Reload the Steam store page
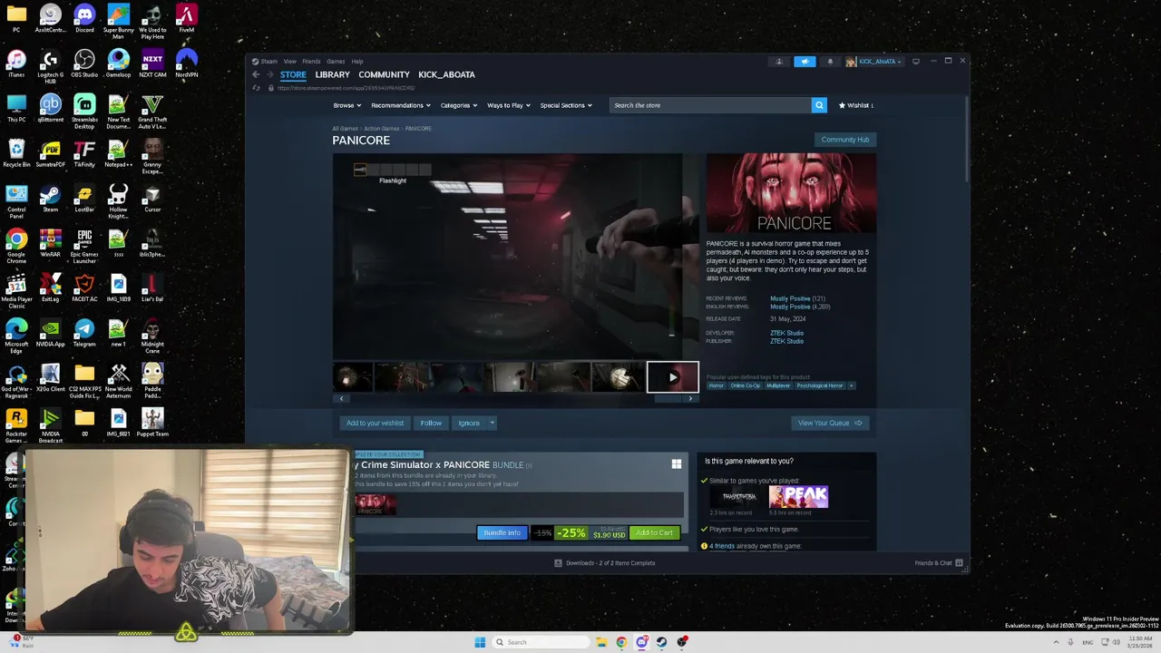The image size is (1161, 653). (257, 88)
